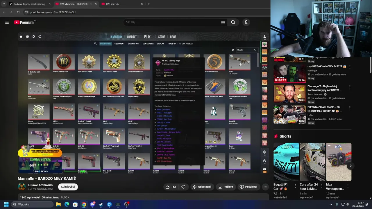Image resolution: width=372 pixels, height=209 pixels.
Task: Open the 22:04 Świat Internetu video thumbnail
Action: (290, 93)
